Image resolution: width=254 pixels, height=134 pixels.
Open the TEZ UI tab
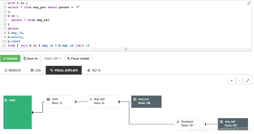(x=93, y=70)
